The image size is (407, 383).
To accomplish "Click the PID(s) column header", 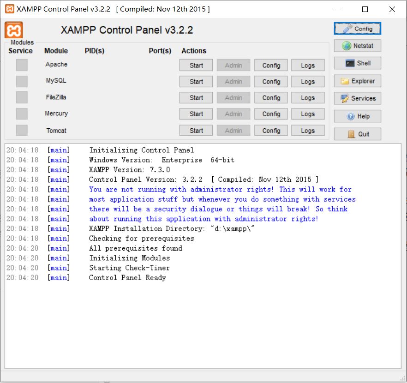I will click(x=95, y=51).
